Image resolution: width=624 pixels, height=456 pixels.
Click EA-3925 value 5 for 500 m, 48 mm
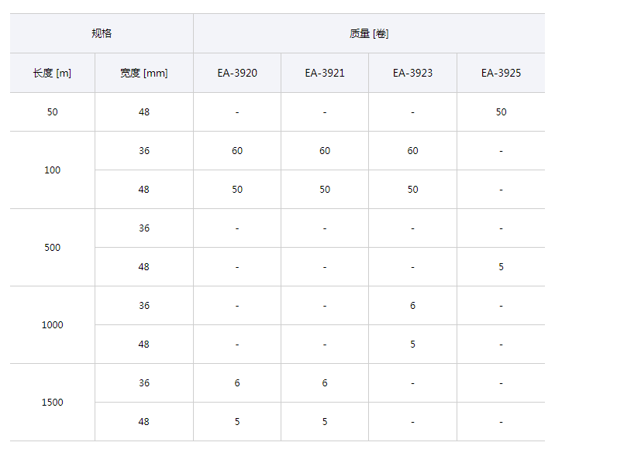[501, 266]
